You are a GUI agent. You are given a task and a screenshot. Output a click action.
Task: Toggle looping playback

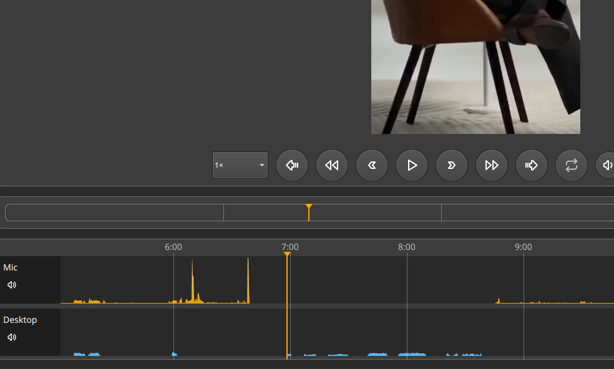coord(572,165)
